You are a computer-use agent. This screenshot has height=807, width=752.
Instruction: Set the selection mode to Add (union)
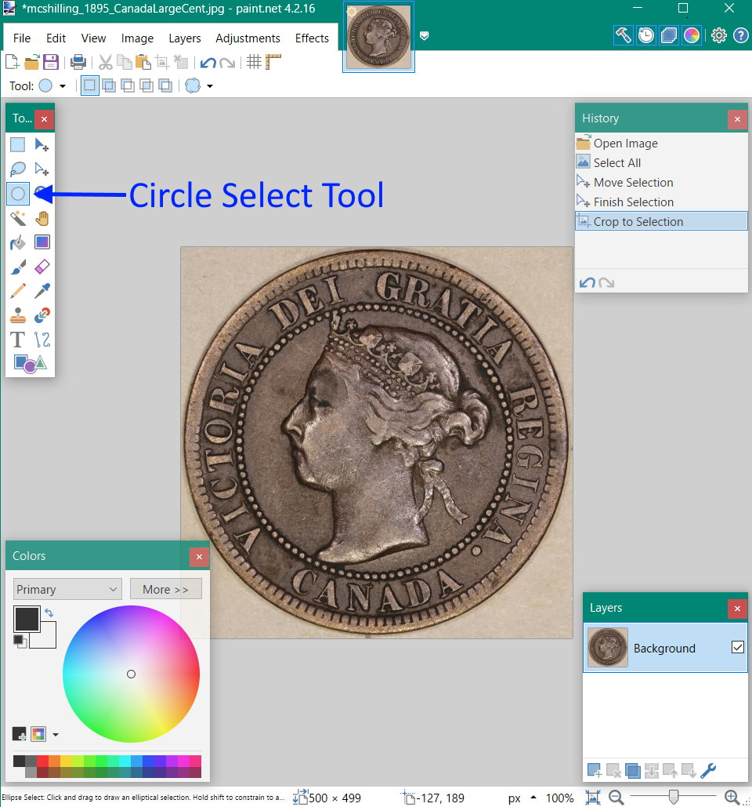click(x=109, y=85)
